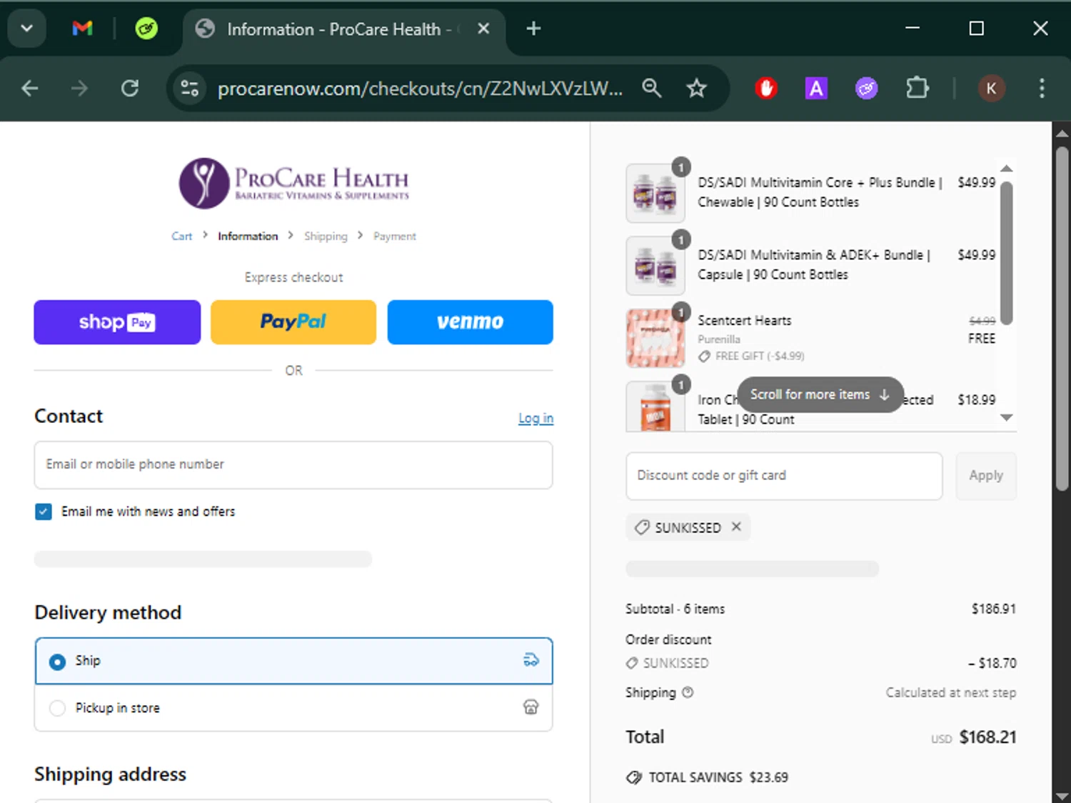Click the TOTAL SAVINGS tag icon
The width and height of the screenshot is (1071, 803).
(x=634, y=777)
